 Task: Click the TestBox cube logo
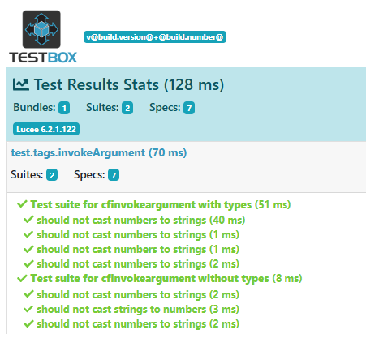pos(41,29)
